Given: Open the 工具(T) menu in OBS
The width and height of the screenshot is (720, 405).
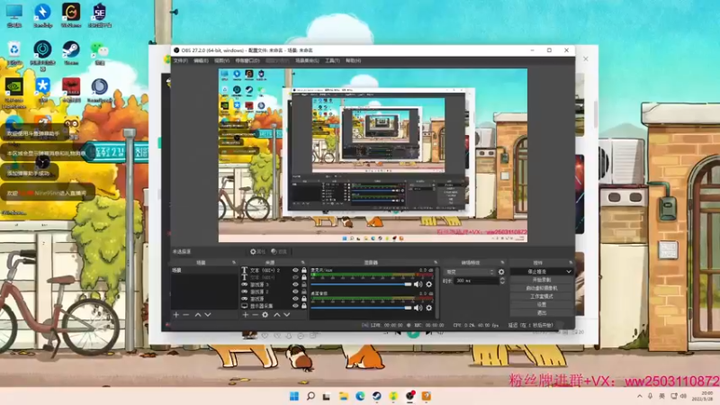Looking at the screenshot, I should coord(332,60).
